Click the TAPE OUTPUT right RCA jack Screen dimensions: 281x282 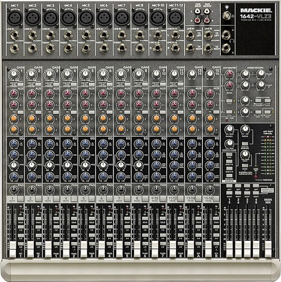point(207,20)
